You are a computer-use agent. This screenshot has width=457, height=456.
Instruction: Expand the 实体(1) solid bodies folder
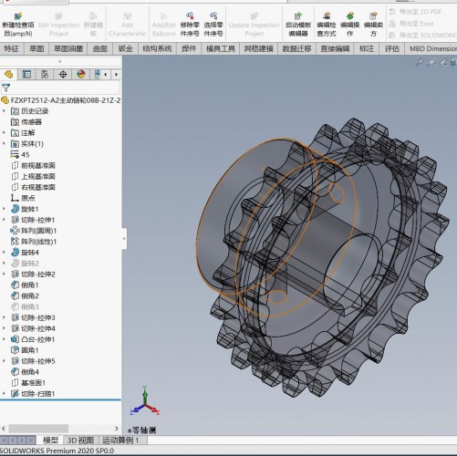pos(4,143)
